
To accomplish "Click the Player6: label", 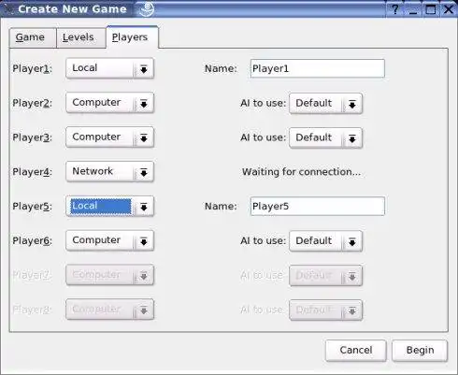I will [32, 240].
